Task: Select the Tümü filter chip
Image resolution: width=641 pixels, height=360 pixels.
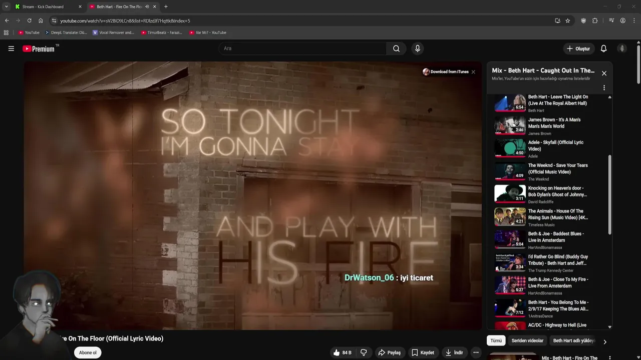Action: 496,340
